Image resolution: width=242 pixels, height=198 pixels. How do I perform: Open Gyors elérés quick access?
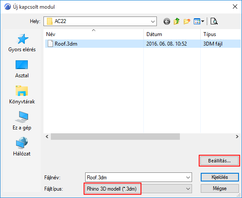tap(22, 43)
